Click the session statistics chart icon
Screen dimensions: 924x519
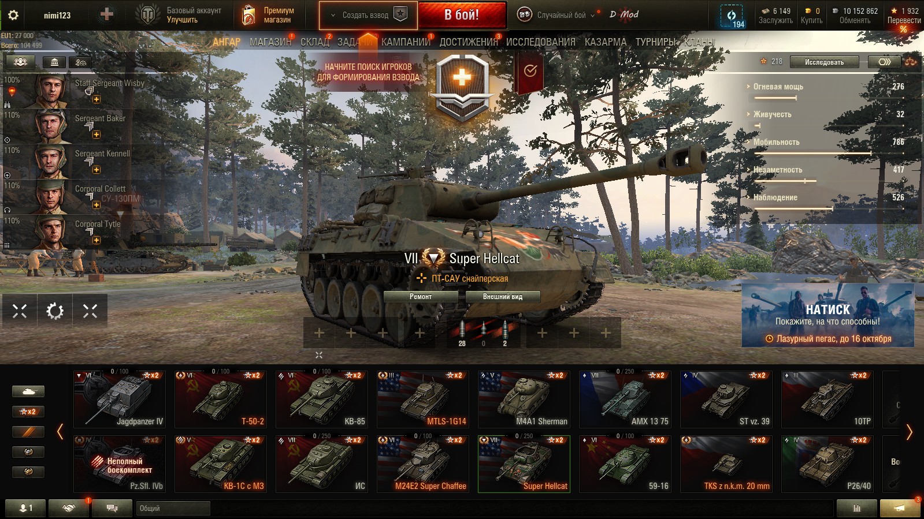point(856,508)
